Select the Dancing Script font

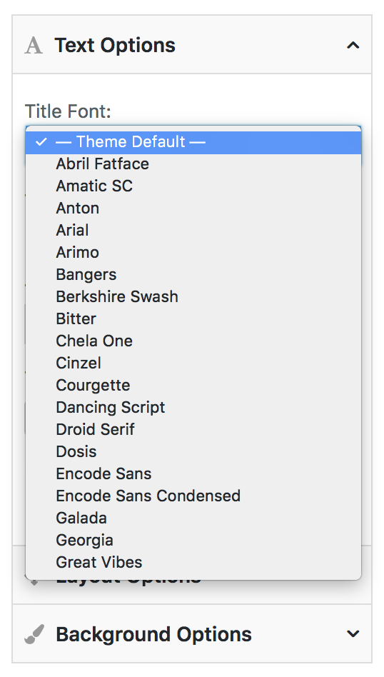point(193,407)
